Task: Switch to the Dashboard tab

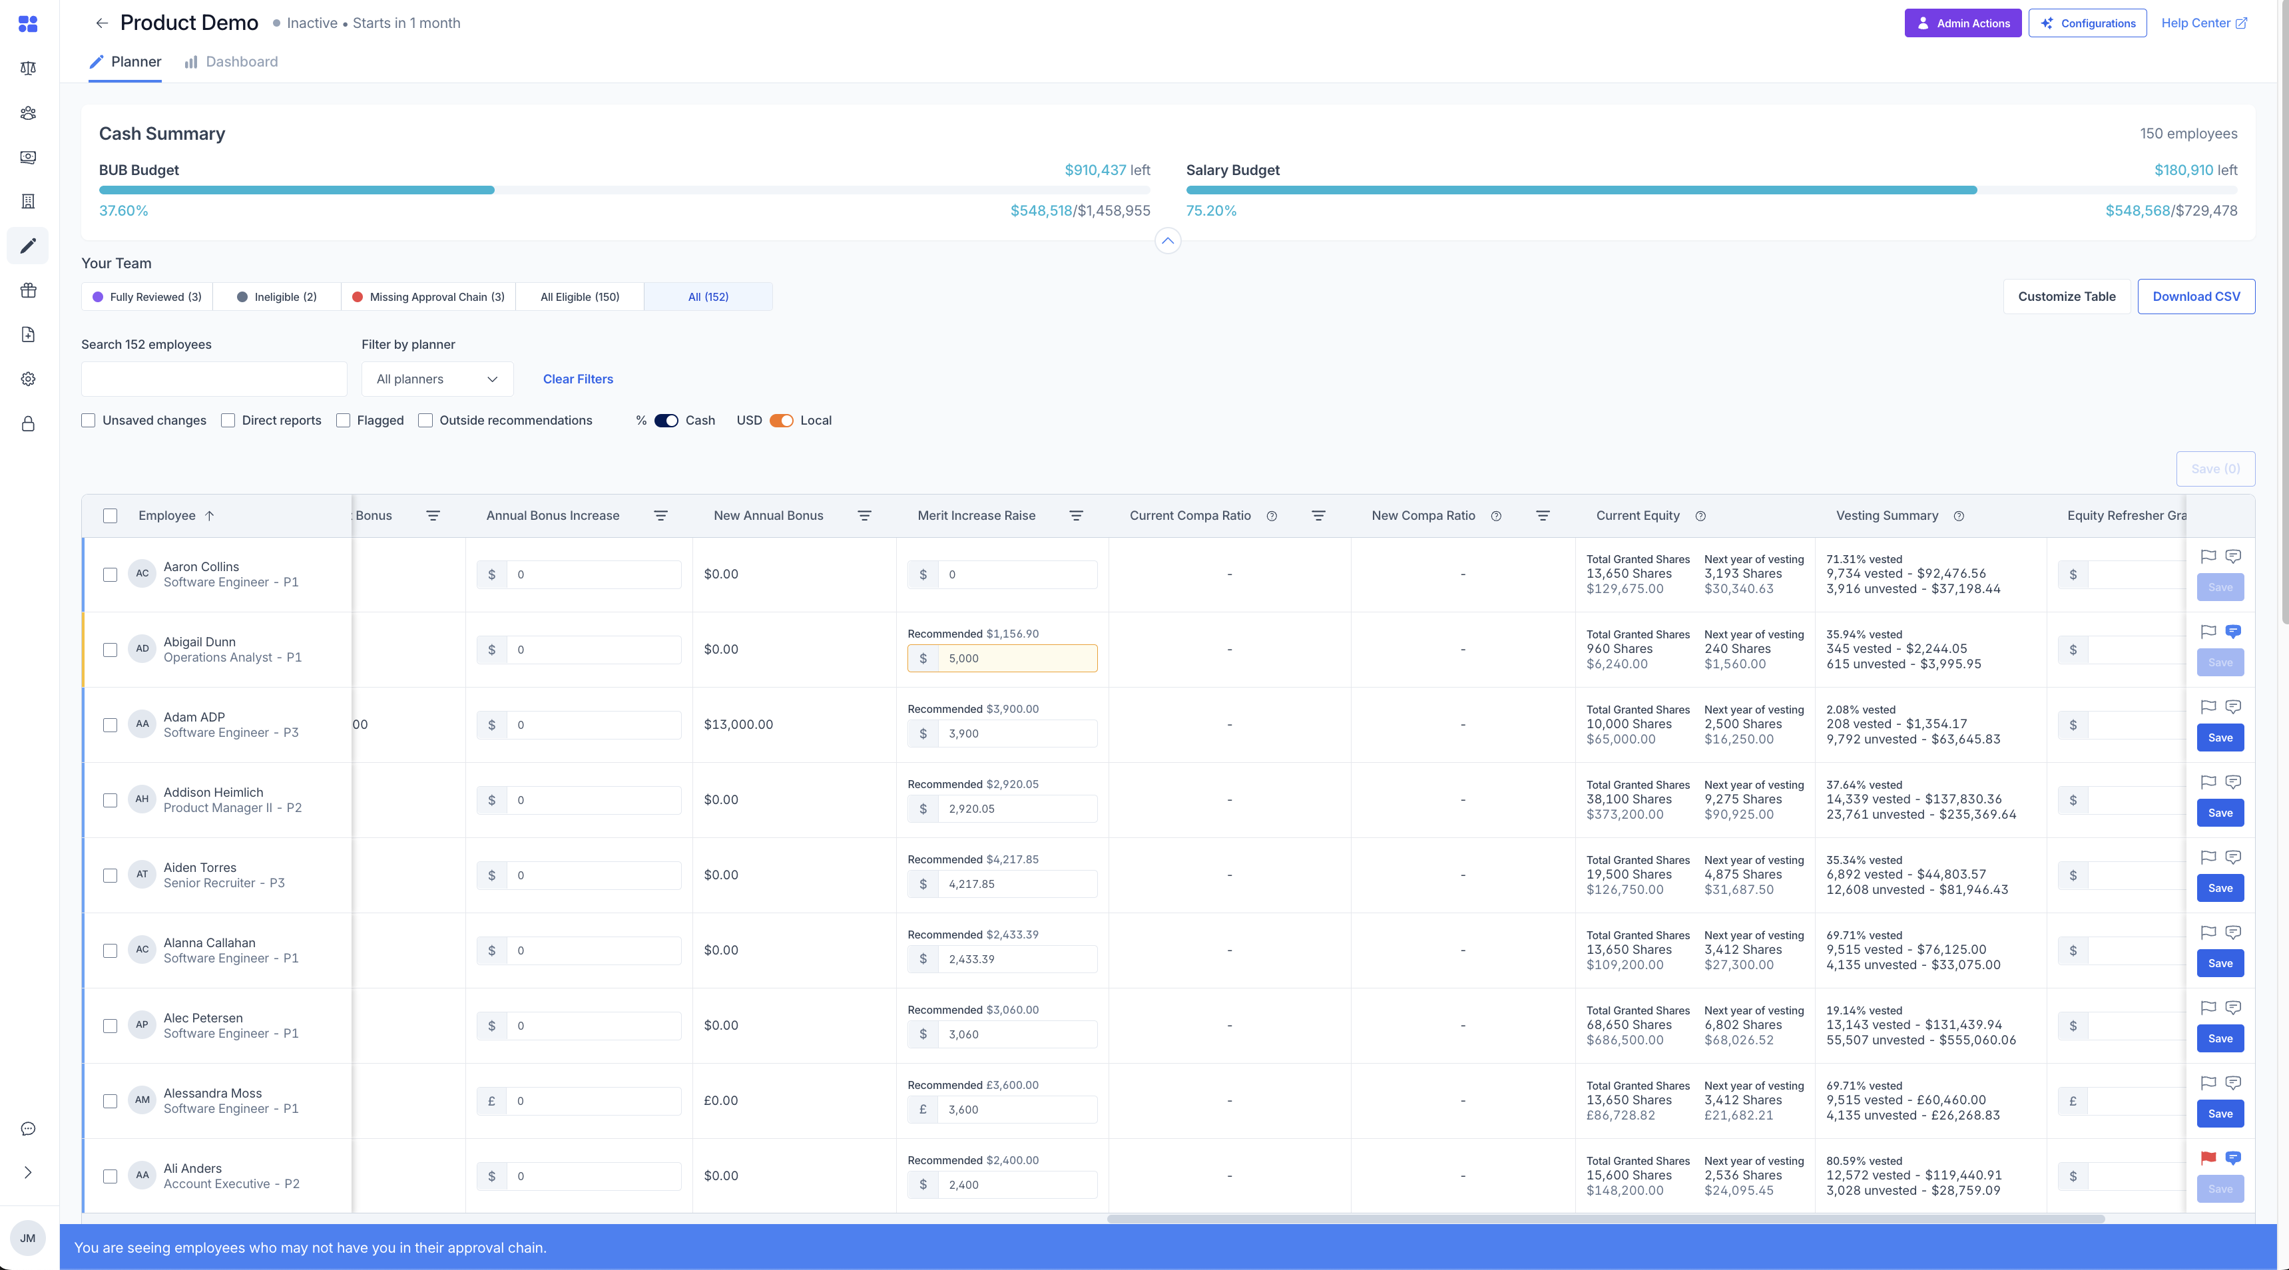Action: pyautogui.click(x=242, y=61)
